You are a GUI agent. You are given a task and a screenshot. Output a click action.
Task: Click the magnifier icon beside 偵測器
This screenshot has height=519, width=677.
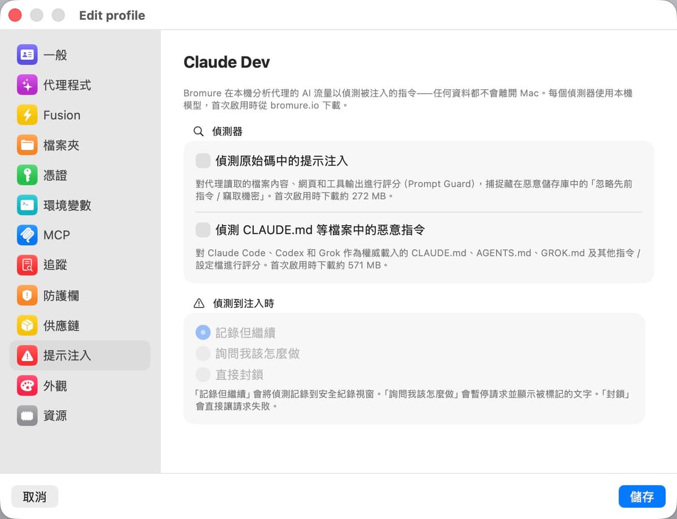point(199,131)
